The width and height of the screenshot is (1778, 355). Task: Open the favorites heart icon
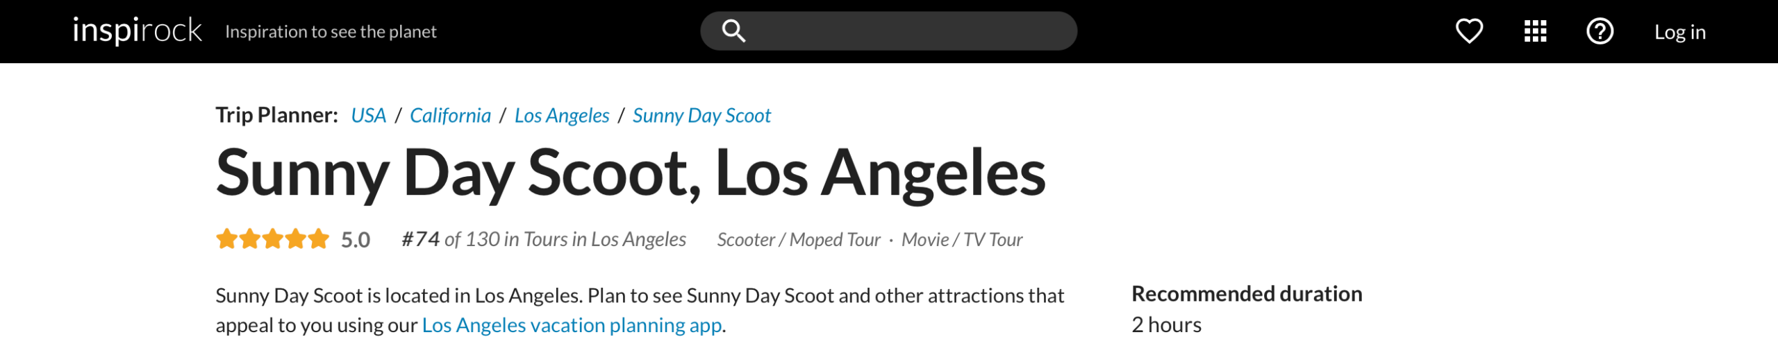coord(1469,31)
